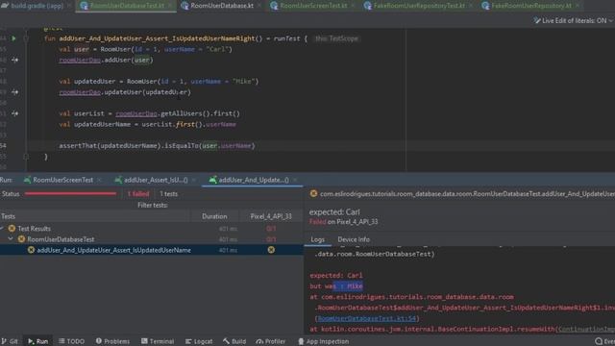Image resolution: width=615 pixels, height=346 pixels.
Task: Open the Logcat tool window
Action: click(199, 341)
